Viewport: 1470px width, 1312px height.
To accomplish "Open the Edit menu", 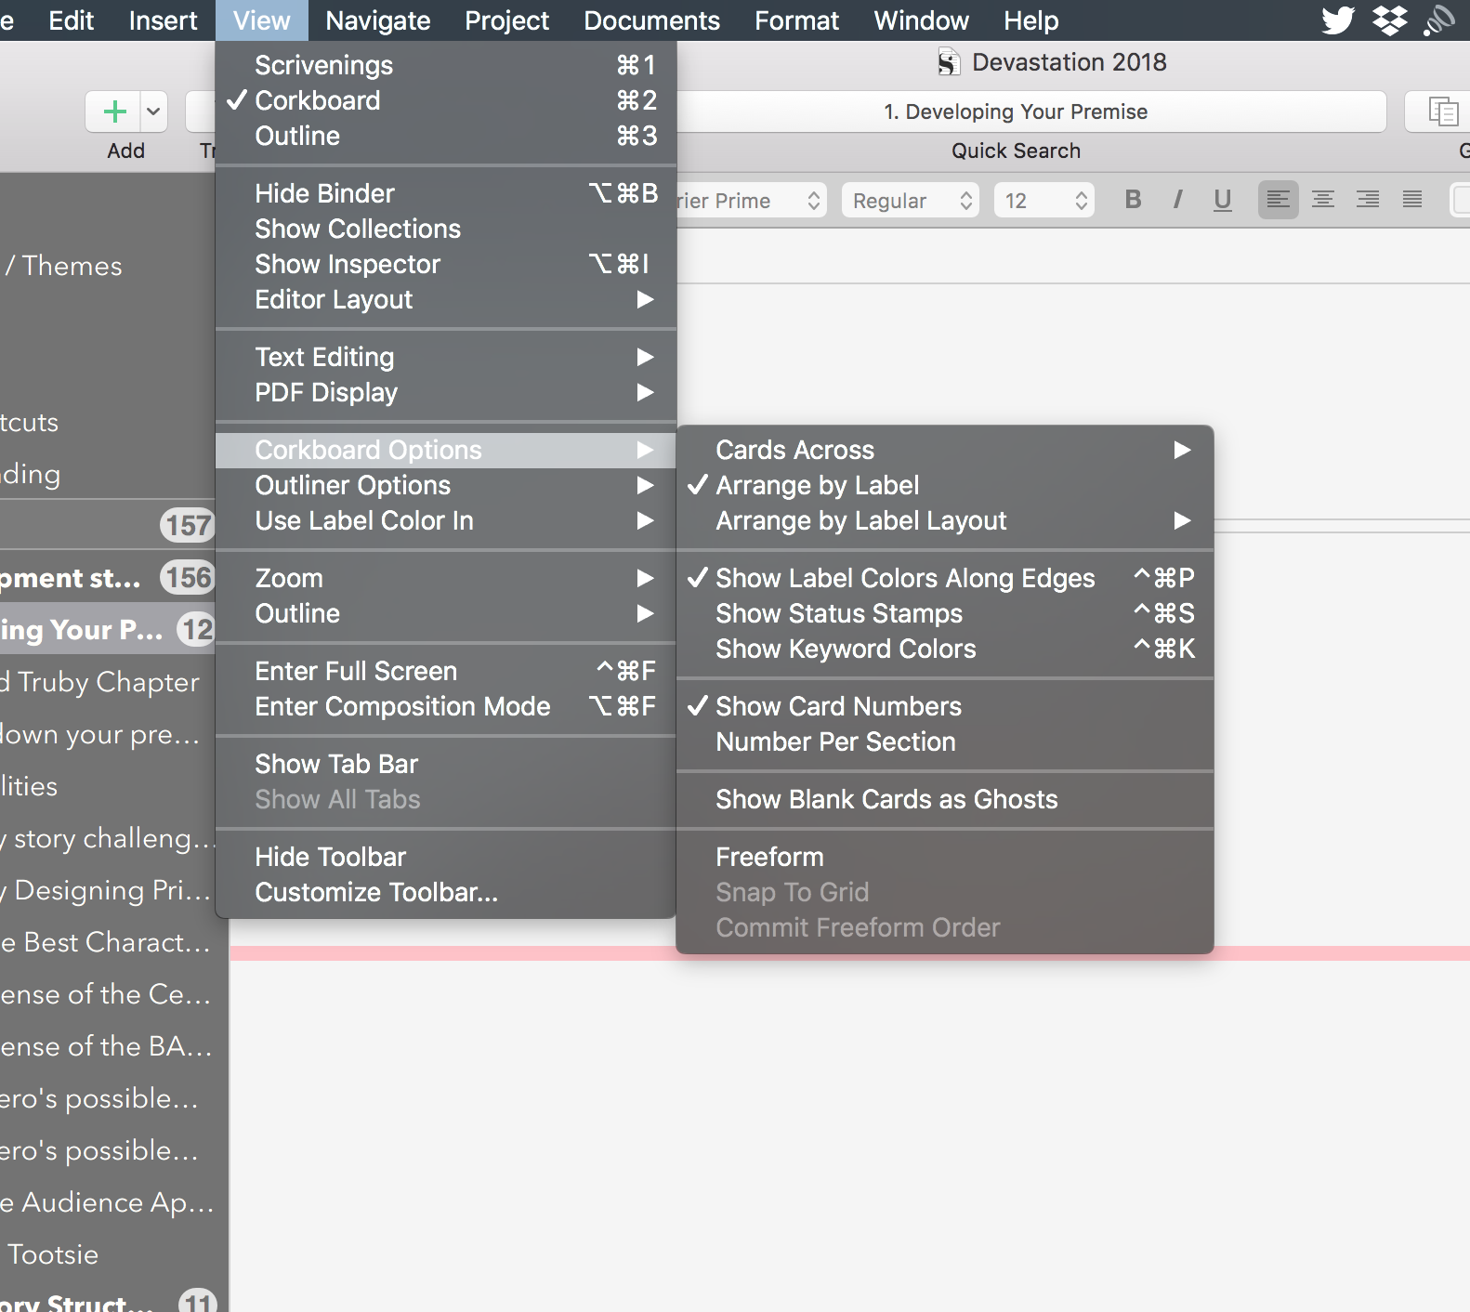I will [x=72, y=20].
